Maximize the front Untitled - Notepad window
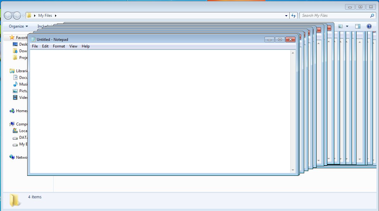The width and height of the screenshot is (379, 211). pos(280,39)
